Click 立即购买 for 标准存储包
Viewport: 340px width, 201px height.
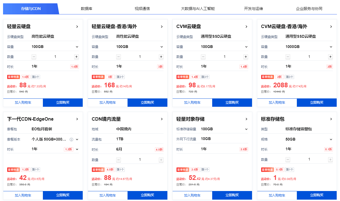[317, 195]
